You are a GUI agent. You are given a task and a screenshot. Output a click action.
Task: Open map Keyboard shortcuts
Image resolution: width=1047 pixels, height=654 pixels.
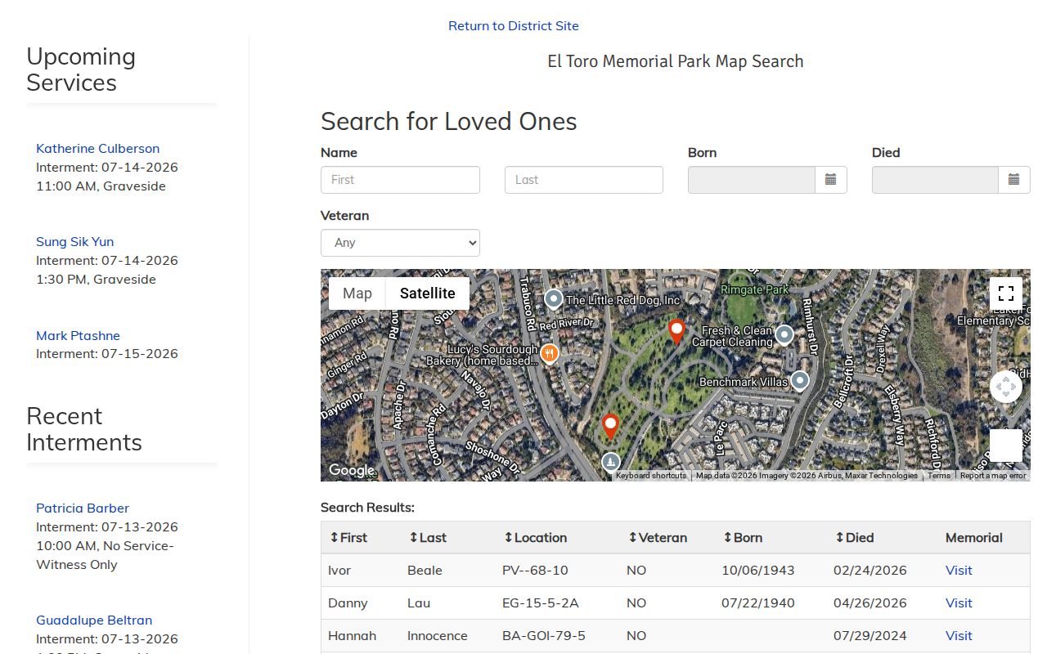point(651,476)
